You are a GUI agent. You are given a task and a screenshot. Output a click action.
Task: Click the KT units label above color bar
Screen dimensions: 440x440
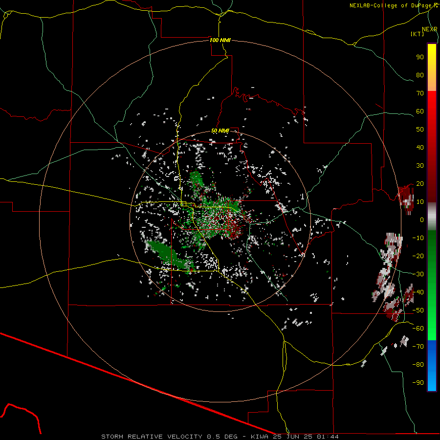[418, 34]
